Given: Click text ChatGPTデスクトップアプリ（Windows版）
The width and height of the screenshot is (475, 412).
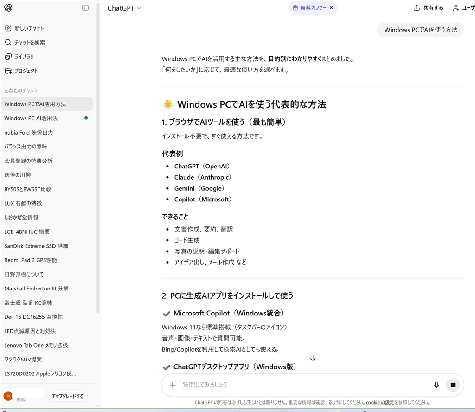Looking at the screenshot, I should (235, 367).
